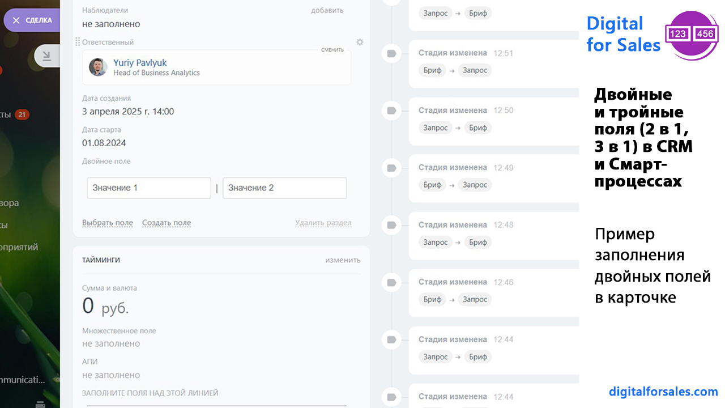This screenshot has width=725, height=408.
Task: Click добавить next to Наблюдатели
Action: (327, 10)
